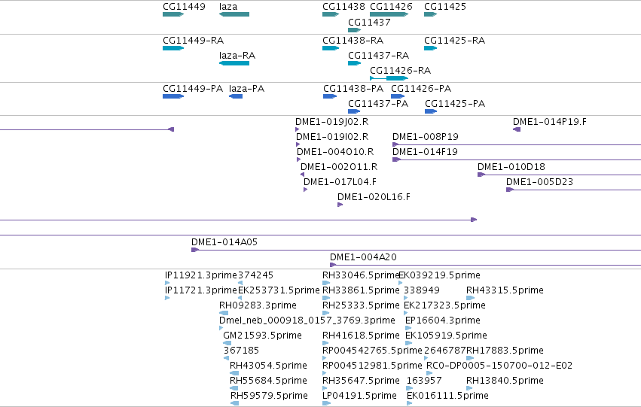Click EST EK253731.5prime
Viewport: 641px width, 407px height.
279,290
